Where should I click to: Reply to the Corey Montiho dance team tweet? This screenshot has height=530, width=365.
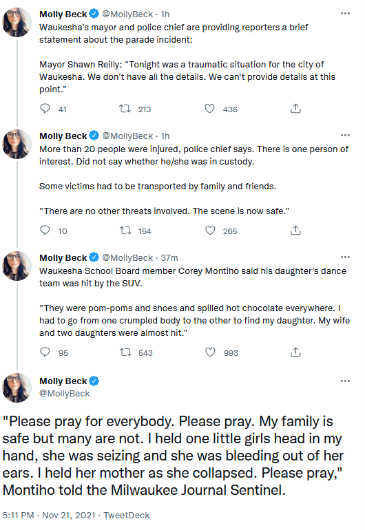45,352
